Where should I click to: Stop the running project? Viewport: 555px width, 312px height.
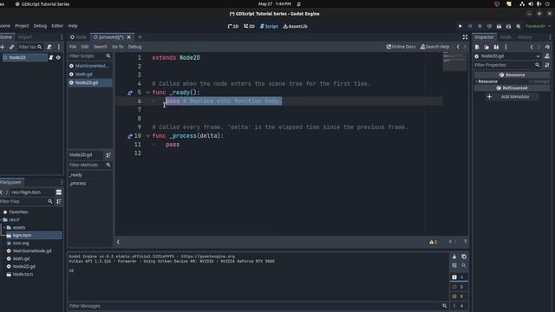coord(480,26)
